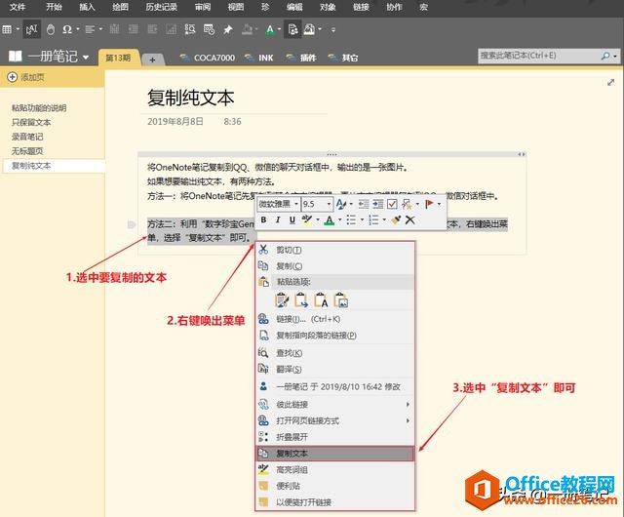Open the highlight color dropdown arrow

318,219
